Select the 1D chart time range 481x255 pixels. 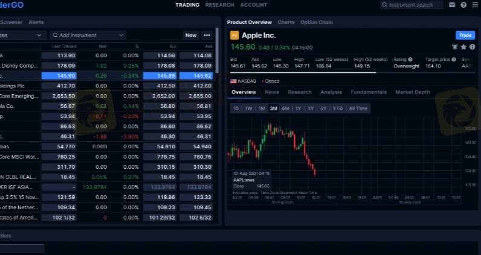point(236,109)
